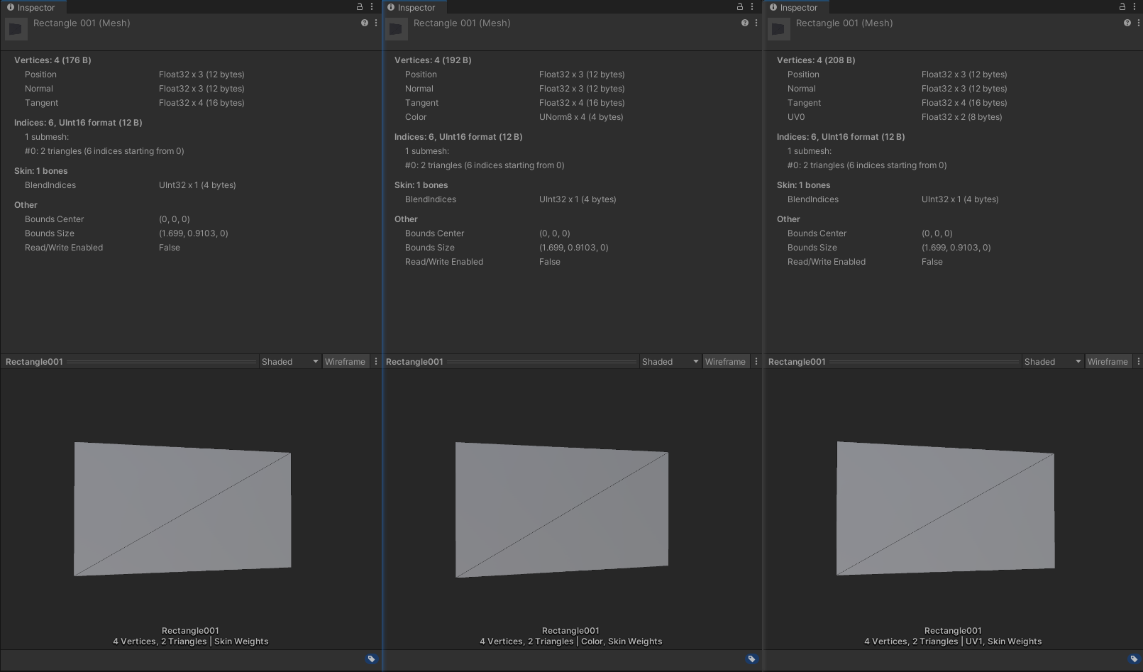
Task: Click mesh preview rectangle in left panel
Action: coord(182,509)
